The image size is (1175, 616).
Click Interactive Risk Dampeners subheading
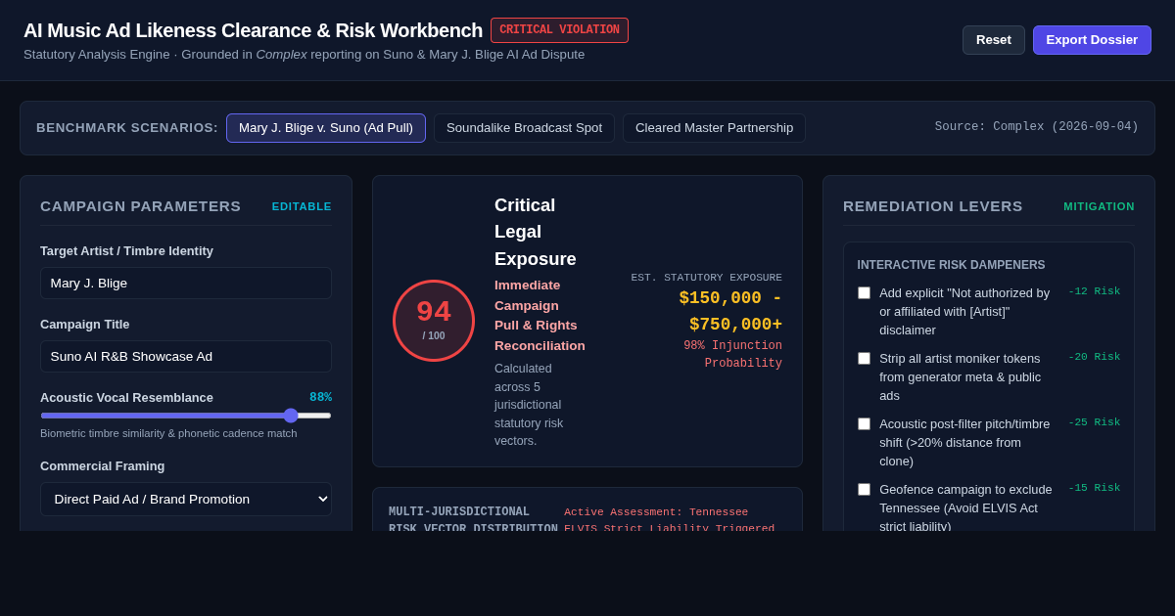coord(951,265)
